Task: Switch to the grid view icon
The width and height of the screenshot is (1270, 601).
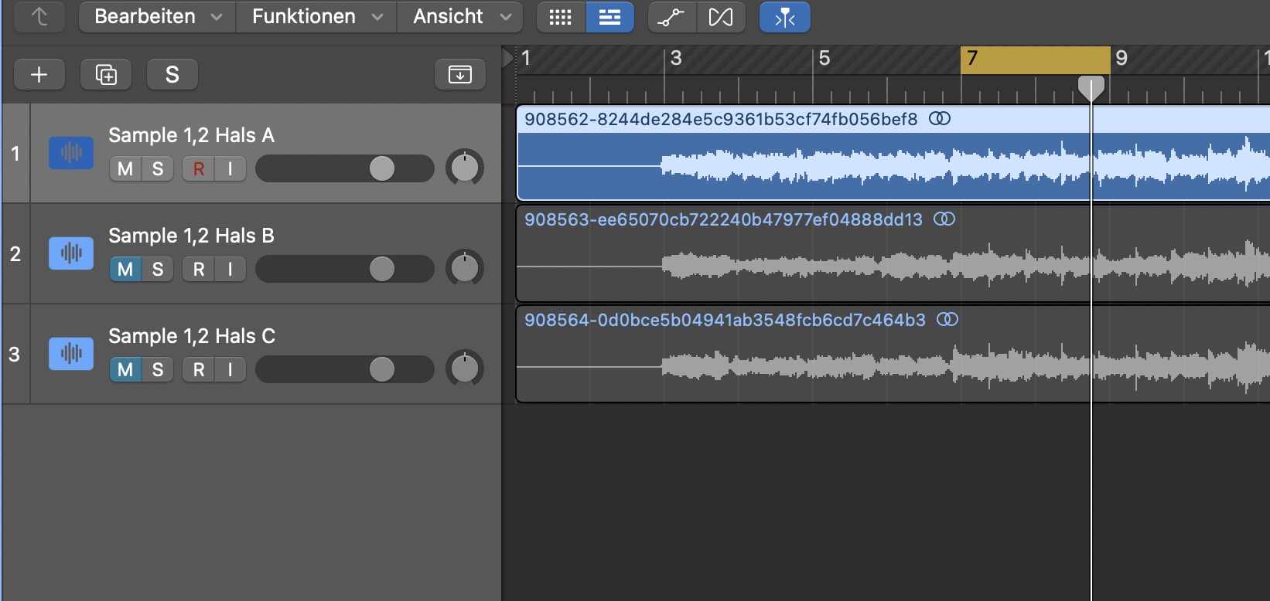Action: coord(561,17)
